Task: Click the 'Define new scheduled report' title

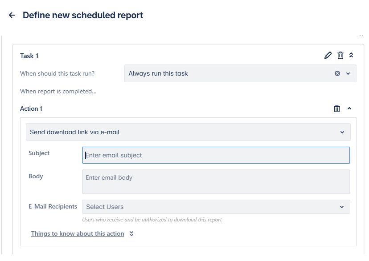Action: 83,15
